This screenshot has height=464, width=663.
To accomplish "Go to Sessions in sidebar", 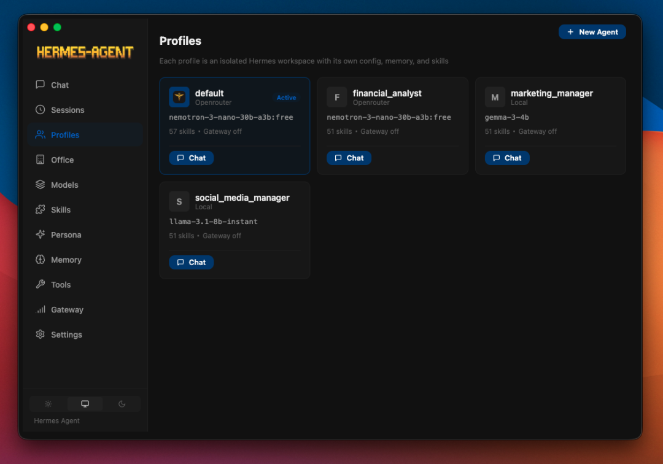I will point(85,110).
